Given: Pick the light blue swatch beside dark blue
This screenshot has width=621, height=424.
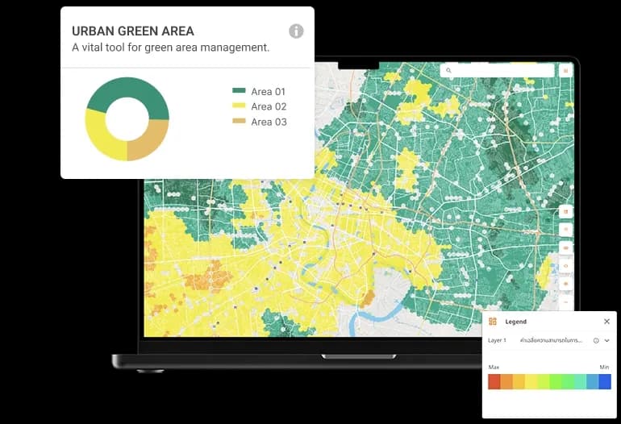Looking at the screenshot, I should [x=593, y=381].
